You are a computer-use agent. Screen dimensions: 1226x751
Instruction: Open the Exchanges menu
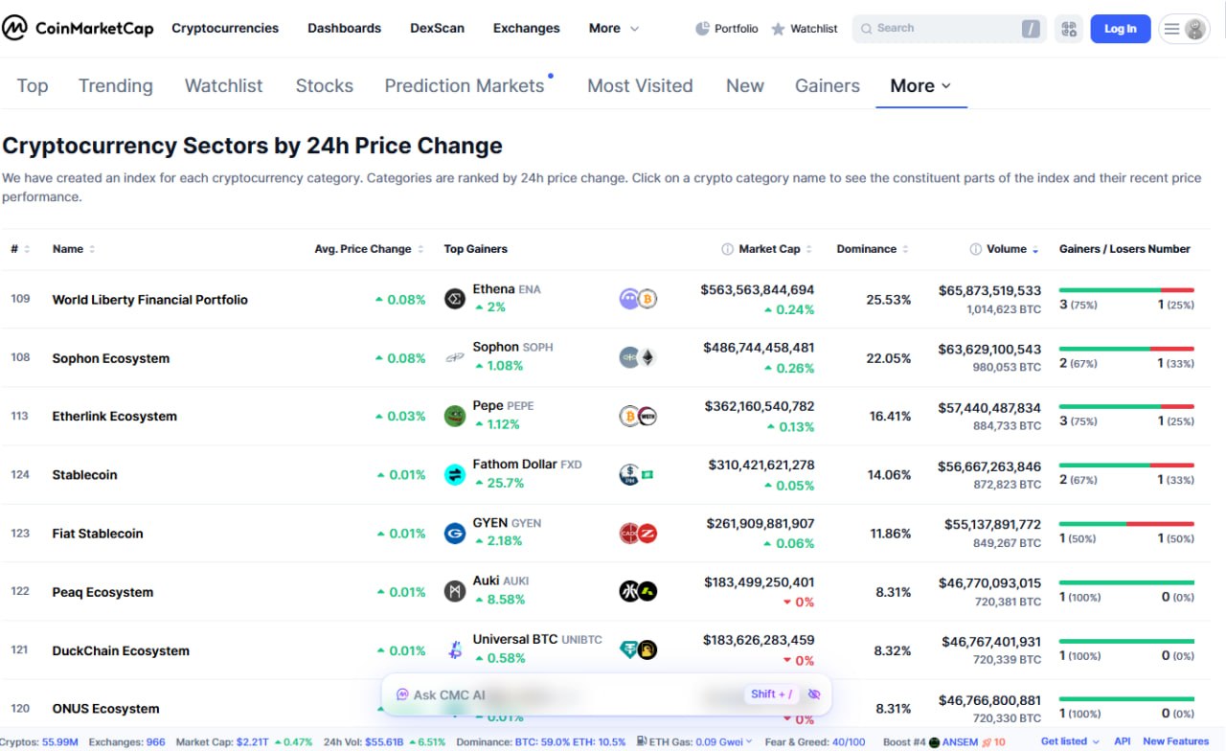pyautogui.click(x=526, y=29)
